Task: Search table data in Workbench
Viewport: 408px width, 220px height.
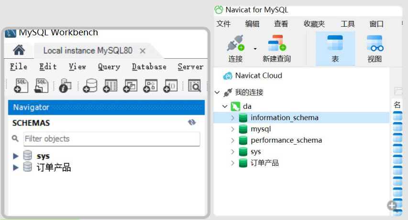Action: pos(194,85)
